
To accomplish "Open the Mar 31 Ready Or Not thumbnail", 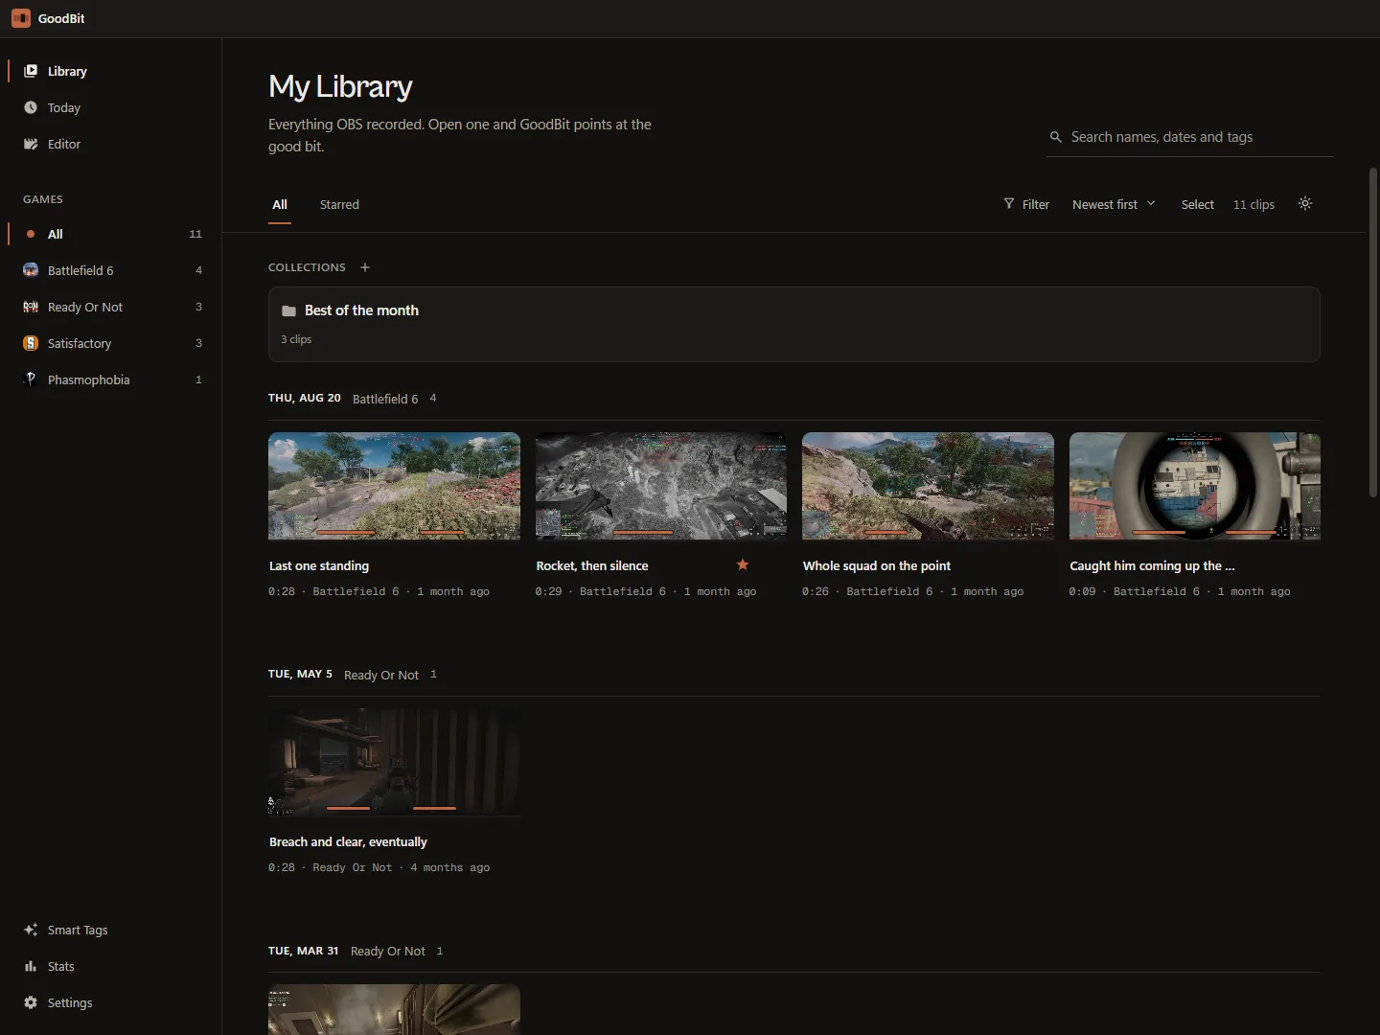I will pyautogui.click(x=394, y=1009).
